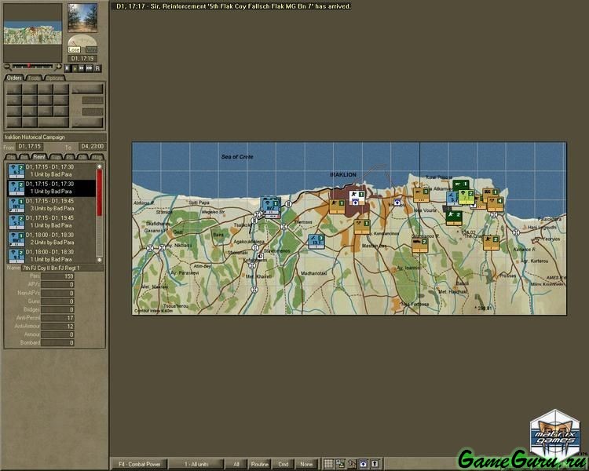Select reinforcement row with unit 5.1

[52, 221]
